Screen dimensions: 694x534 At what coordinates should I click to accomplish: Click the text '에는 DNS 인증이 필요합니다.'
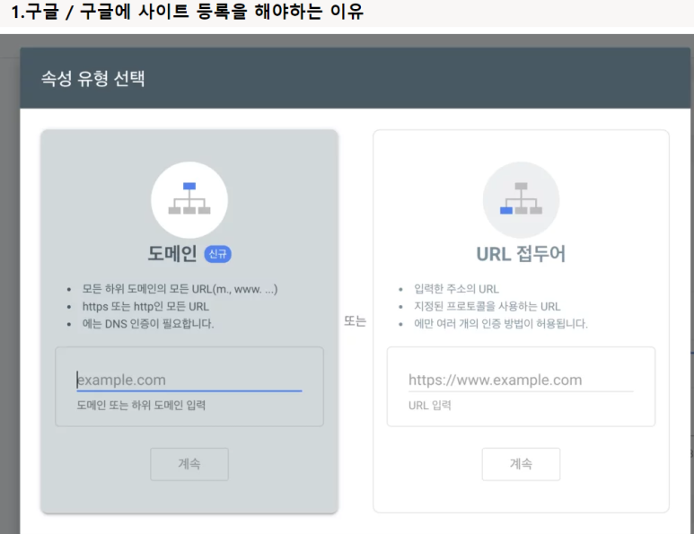(148, 323)
